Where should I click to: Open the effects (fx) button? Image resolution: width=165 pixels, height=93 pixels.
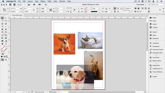point(110,9)
